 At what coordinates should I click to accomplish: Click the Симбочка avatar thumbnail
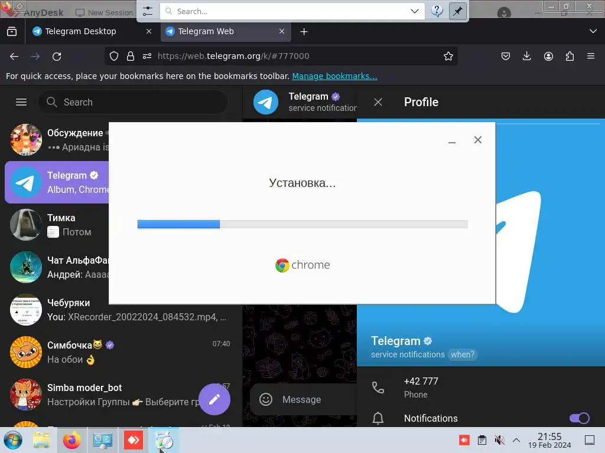click(x=26, y=352)
